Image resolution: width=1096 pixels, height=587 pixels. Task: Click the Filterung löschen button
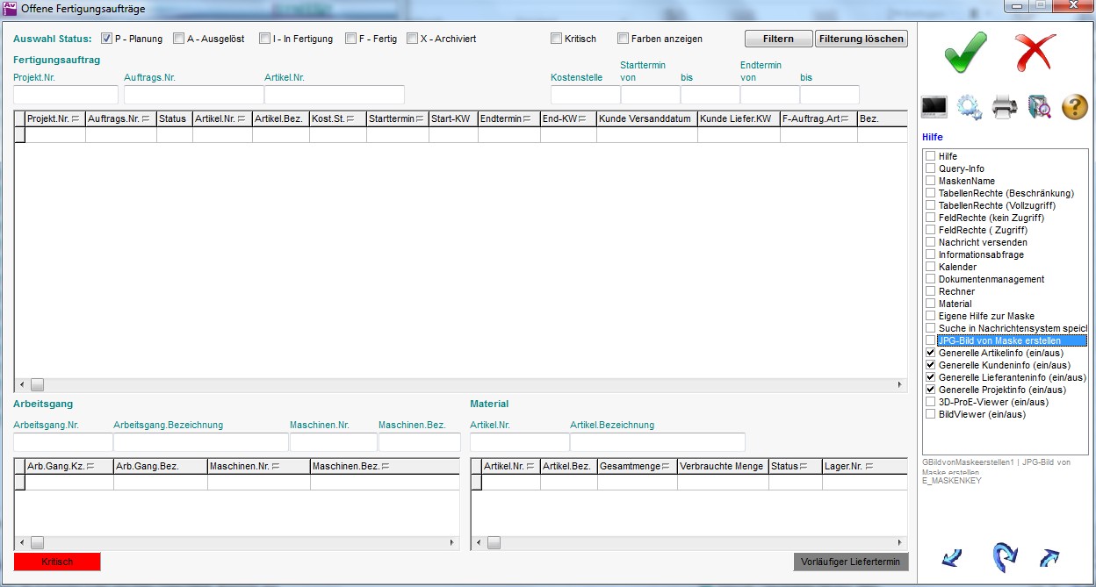pos(861,39)
